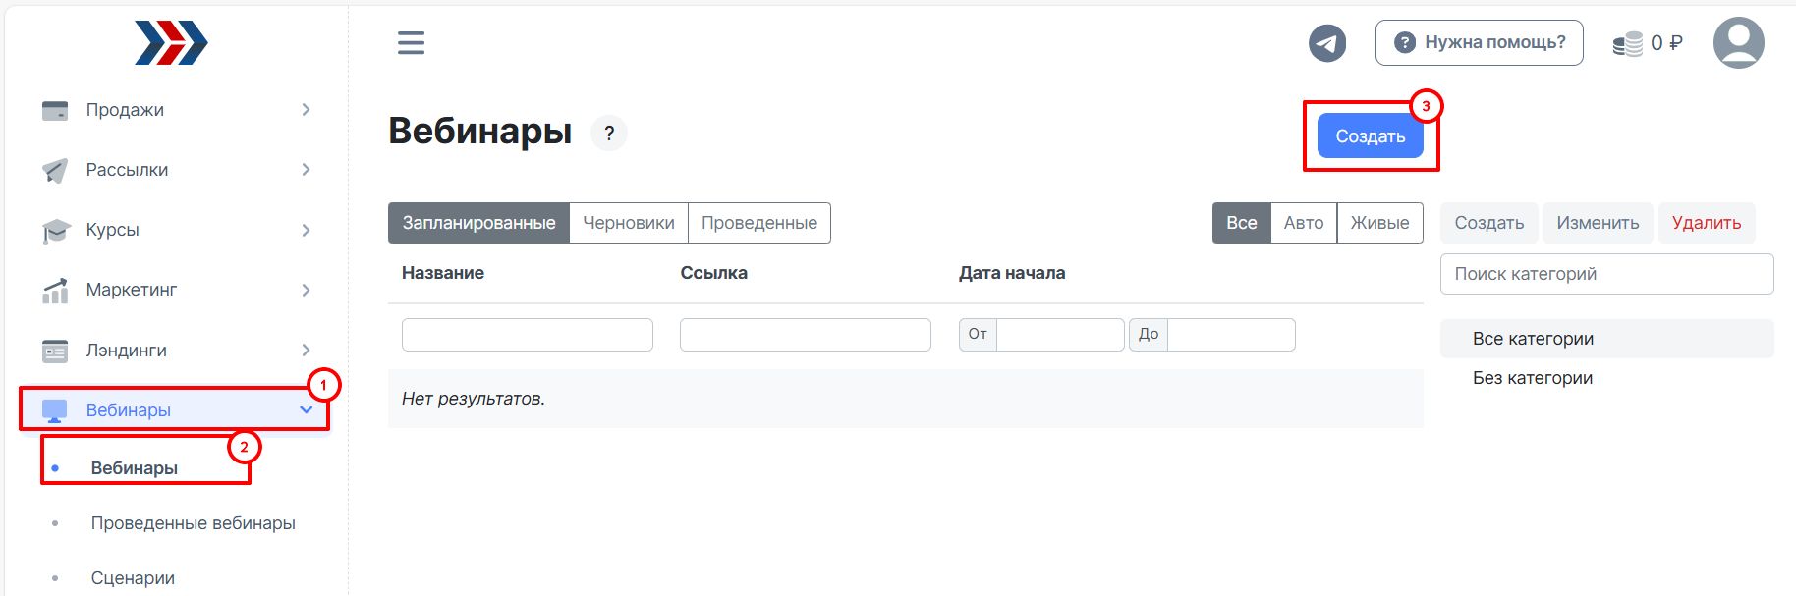Select Все категории in category list
The image size is (1796, 596).
pos(1607,339)
